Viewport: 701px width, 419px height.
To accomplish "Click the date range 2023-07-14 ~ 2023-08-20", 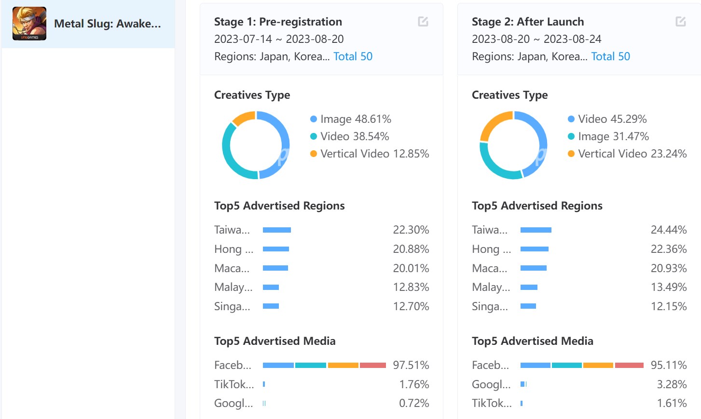I will [279, 39].
